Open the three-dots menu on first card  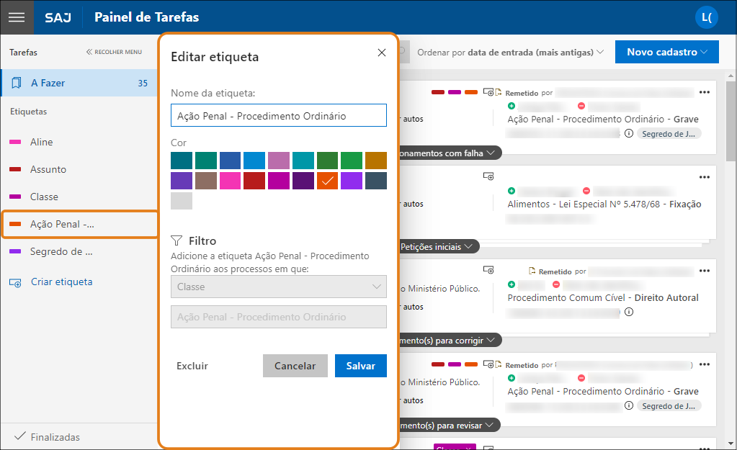[705, 92]
